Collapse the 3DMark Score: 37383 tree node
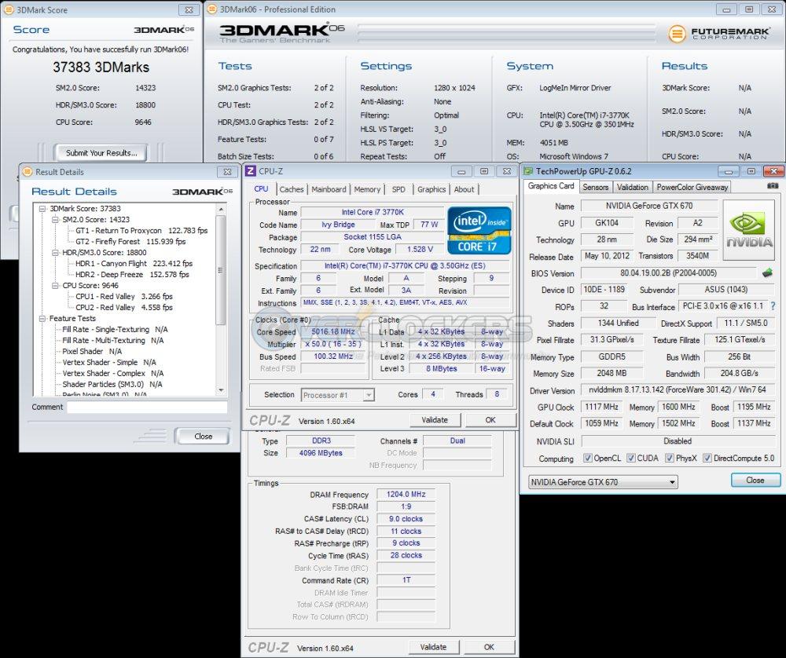The width and height of the screenshot is (786, 658). coord(42,208)
